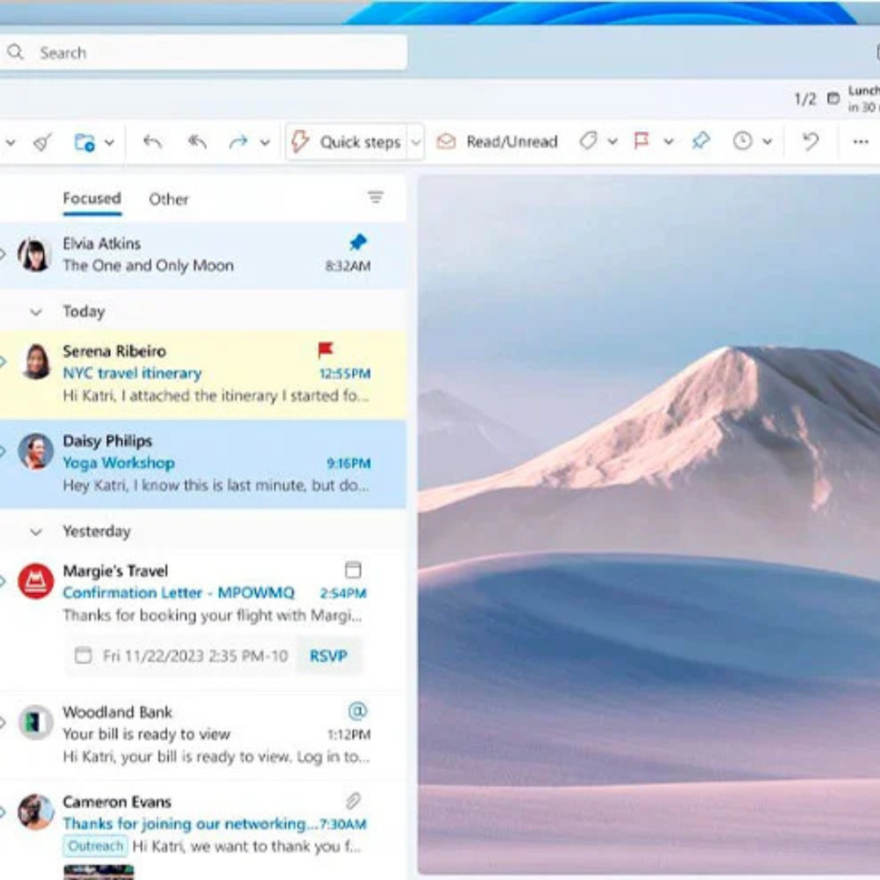Click RSVP on Margie's Travel invite

328,656
